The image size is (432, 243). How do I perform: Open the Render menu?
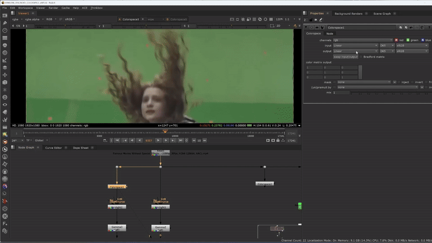53,8
